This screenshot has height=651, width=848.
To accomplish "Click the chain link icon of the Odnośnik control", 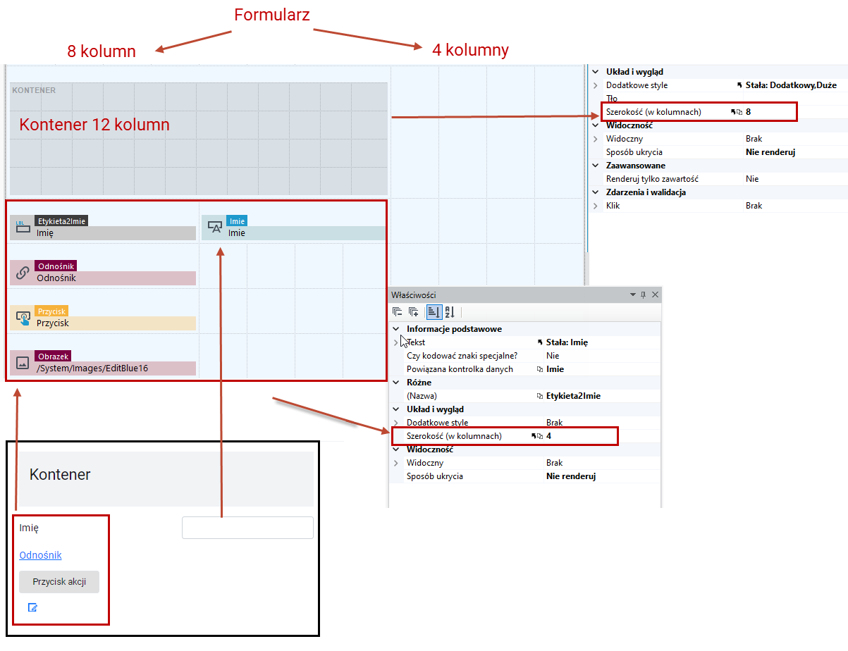I will (23, 272).
